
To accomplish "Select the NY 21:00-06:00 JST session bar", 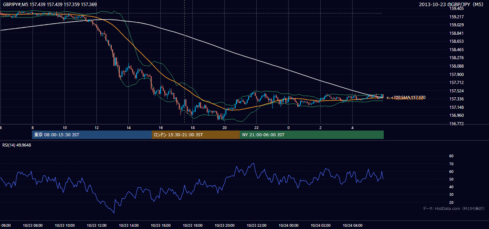I will click(312, 135).
